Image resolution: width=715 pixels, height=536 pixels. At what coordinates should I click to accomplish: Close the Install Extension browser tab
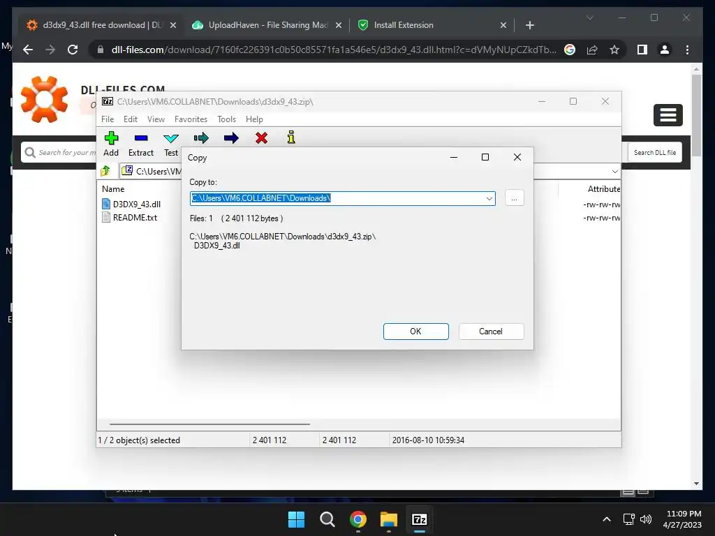click(503, 25)
